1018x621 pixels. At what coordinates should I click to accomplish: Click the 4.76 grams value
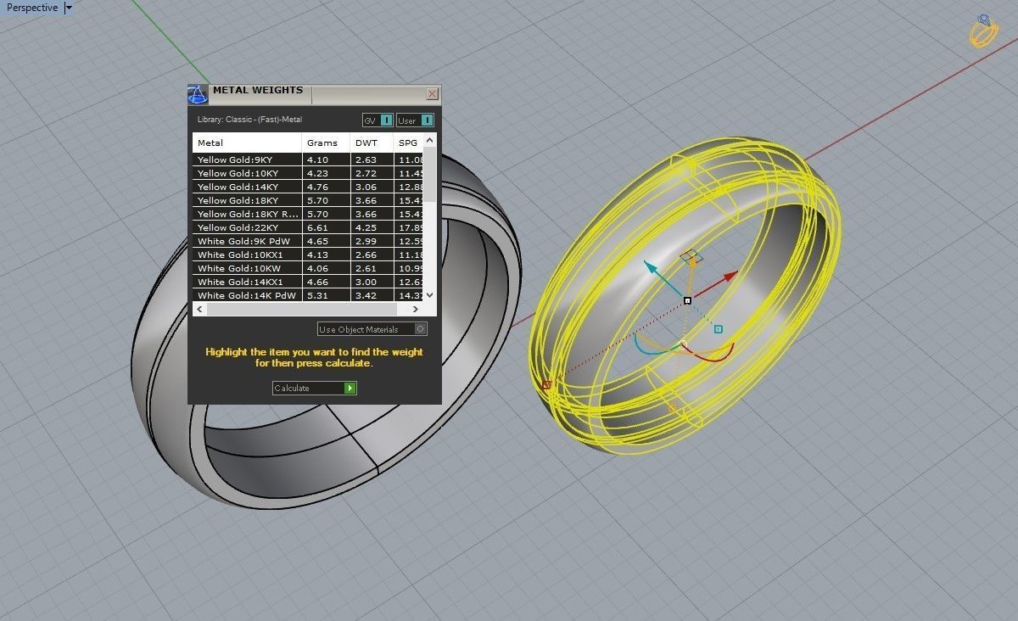317,187
